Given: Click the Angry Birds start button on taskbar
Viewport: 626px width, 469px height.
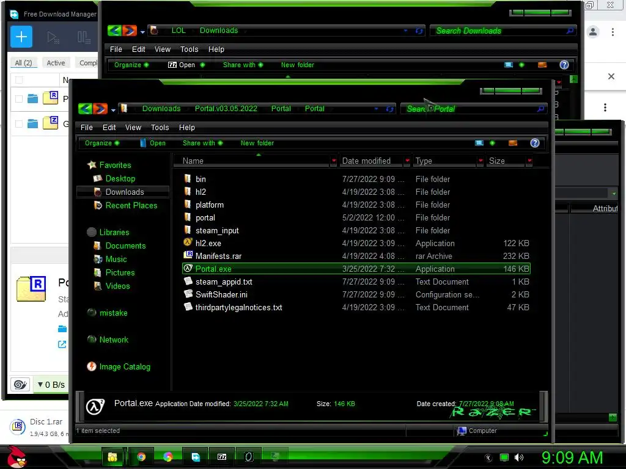Looking at the screenshot, I should click(17, 457).
